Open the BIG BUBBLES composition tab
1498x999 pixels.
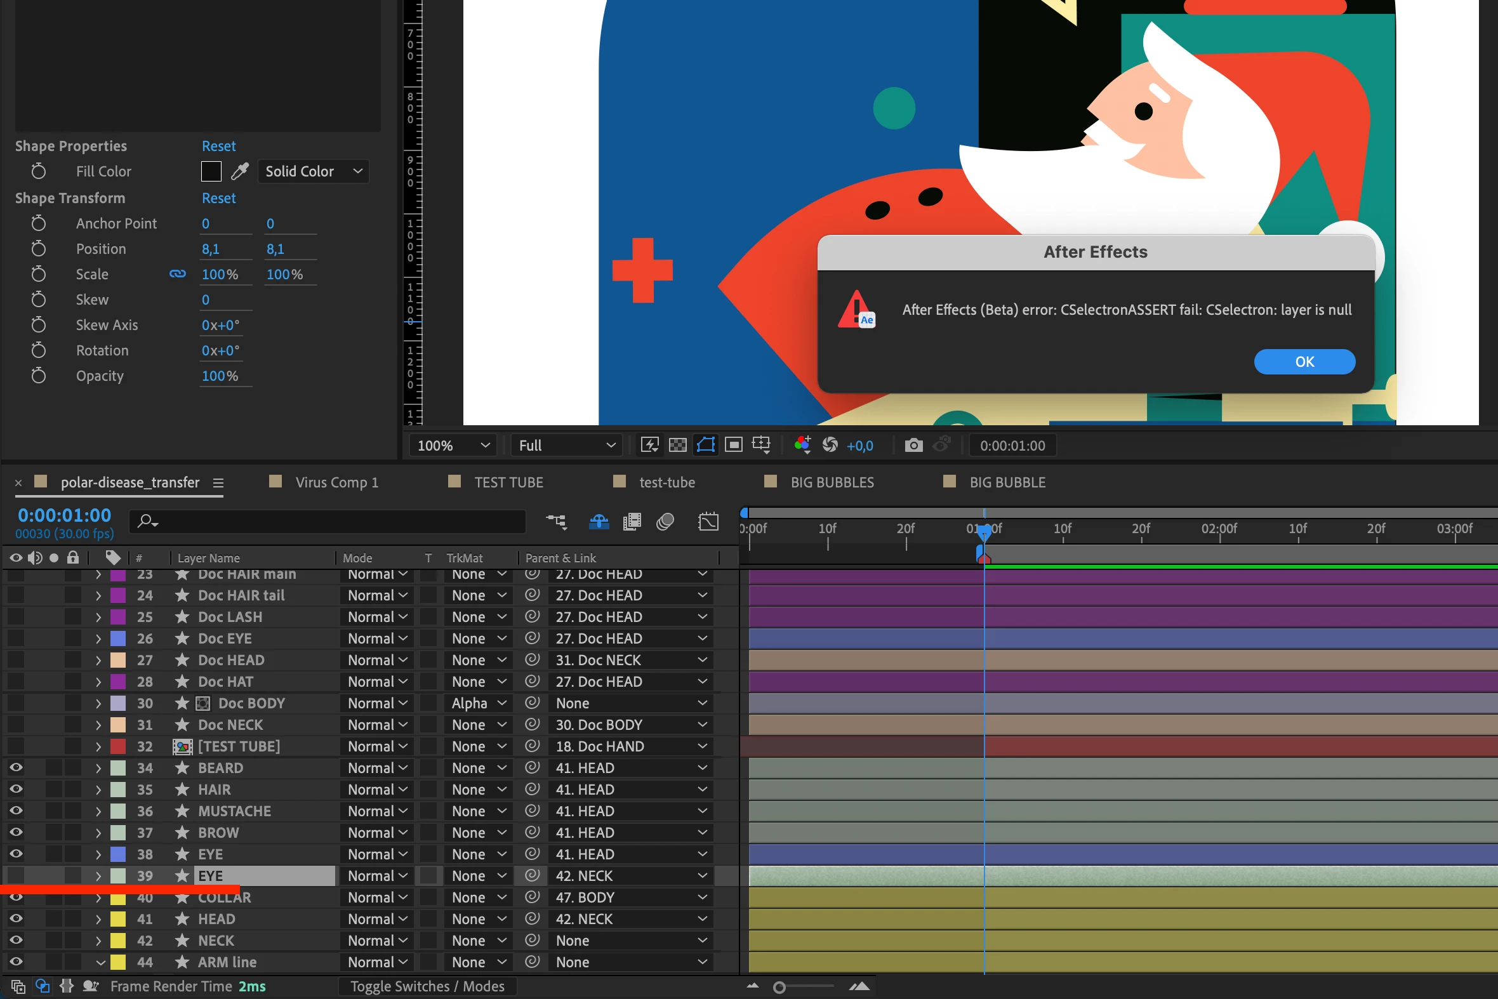(832, 482)
